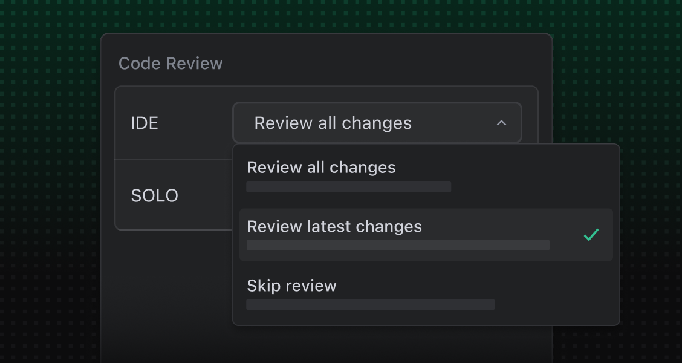682x363 pixels.
Task: Click the IDE row label
Action: [145, 123]
